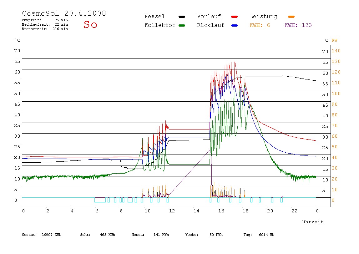
Task: Select the "50 KWh" weekly value
Action: (216, 235)
